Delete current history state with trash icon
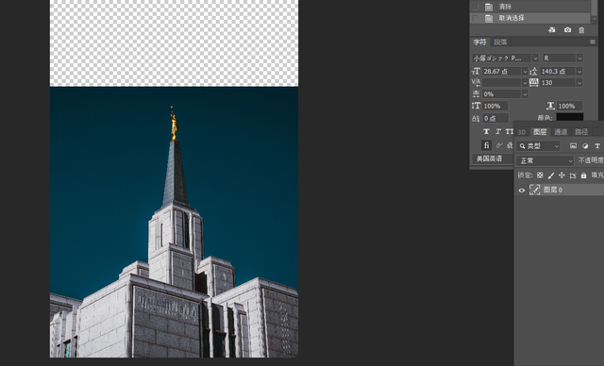The height and width of the screenshot is (366, 604). [581, 30]
